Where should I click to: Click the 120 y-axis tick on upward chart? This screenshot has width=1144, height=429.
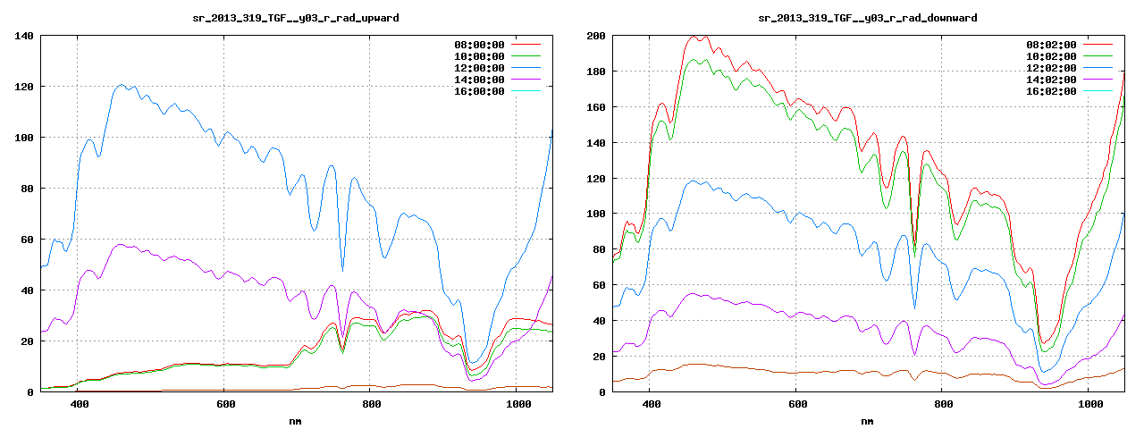pyautogui.click(x=23, y=87)
